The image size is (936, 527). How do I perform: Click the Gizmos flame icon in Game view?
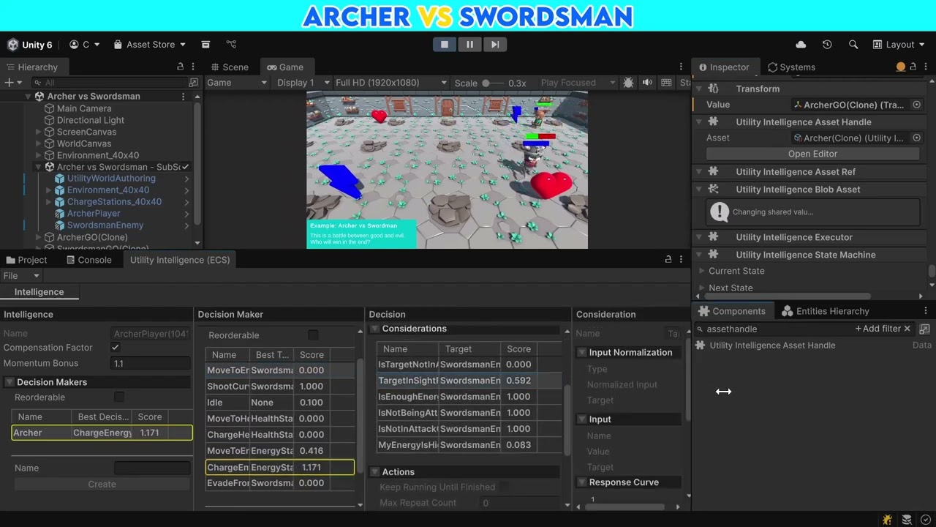[x=628, y=83]
